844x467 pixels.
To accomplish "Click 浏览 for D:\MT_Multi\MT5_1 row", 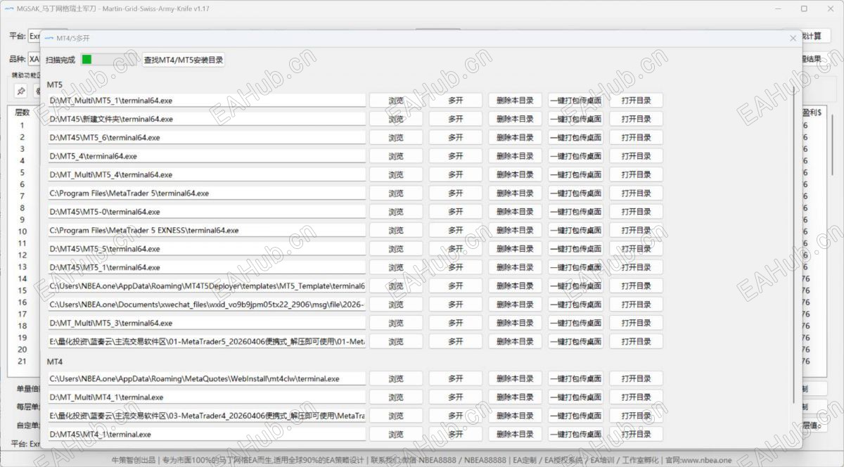I will [x=396, y=101].
